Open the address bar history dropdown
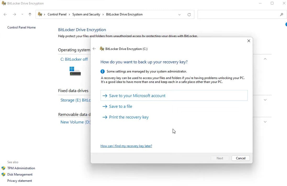287x186 pixels. click(x=179, y=15)
